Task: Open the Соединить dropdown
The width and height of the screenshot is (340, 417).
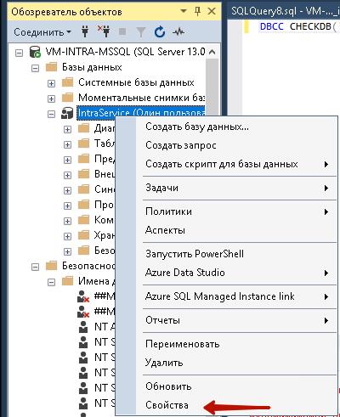Action: coord(42,32)
